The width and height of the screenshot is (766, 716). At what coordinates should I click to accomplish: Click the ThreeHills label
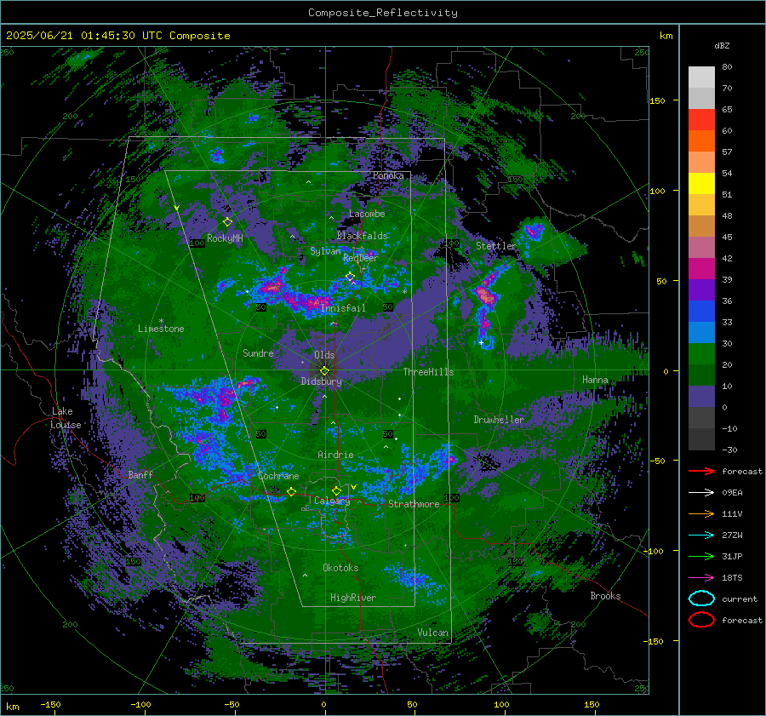(x=428, y=372)
